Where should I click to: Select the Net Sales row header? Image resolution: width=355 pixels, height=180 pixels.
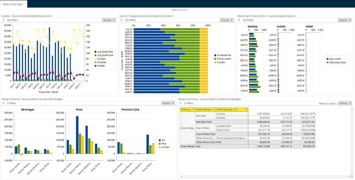pyautogui.click(x=206, y=116)
